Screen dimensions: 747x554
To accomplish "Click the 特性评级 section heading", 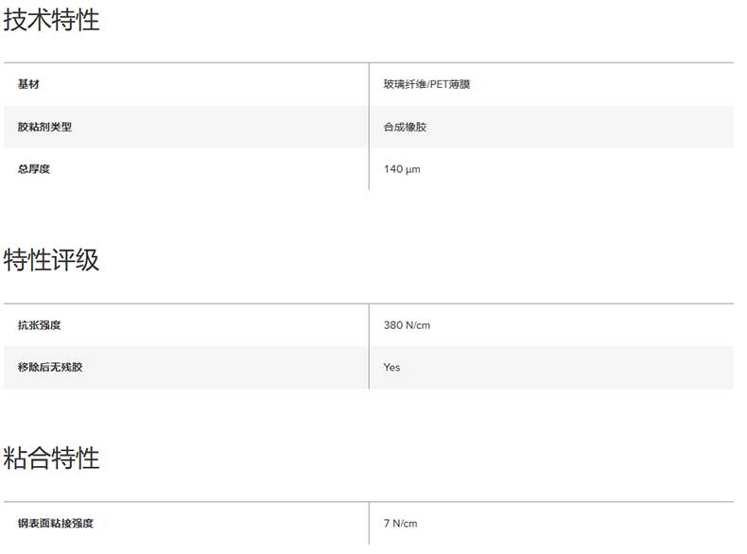I will (x=51, y=260).
